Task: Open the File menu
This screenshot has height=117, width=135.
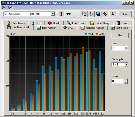Action: tap(4, 8)
